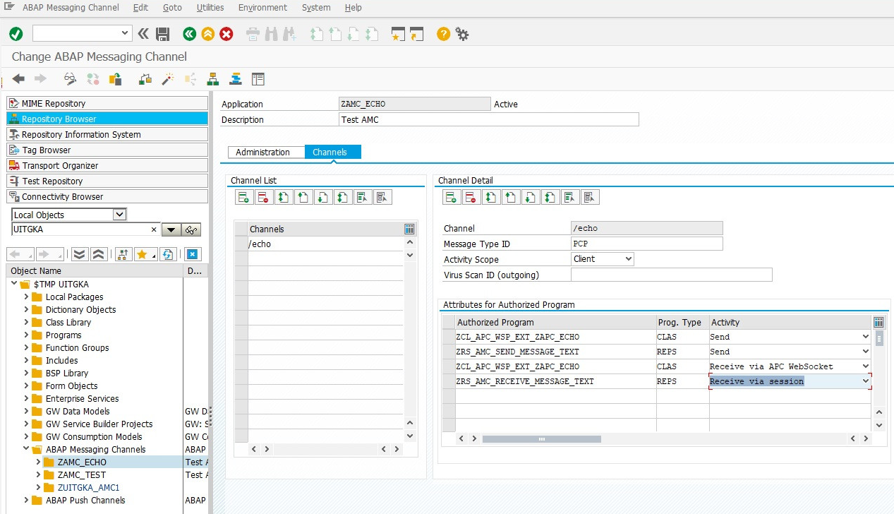Click the magic wand Activate icon
Screen dimensions: 894x514
tap(167, 78)
